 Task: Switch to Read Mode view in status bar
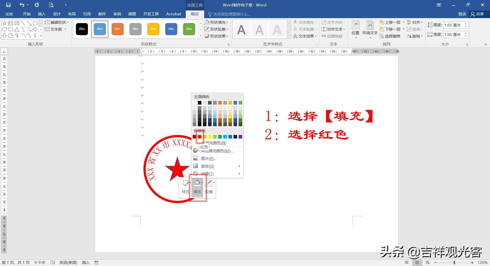pyautogui.click(x=407, y=262)
